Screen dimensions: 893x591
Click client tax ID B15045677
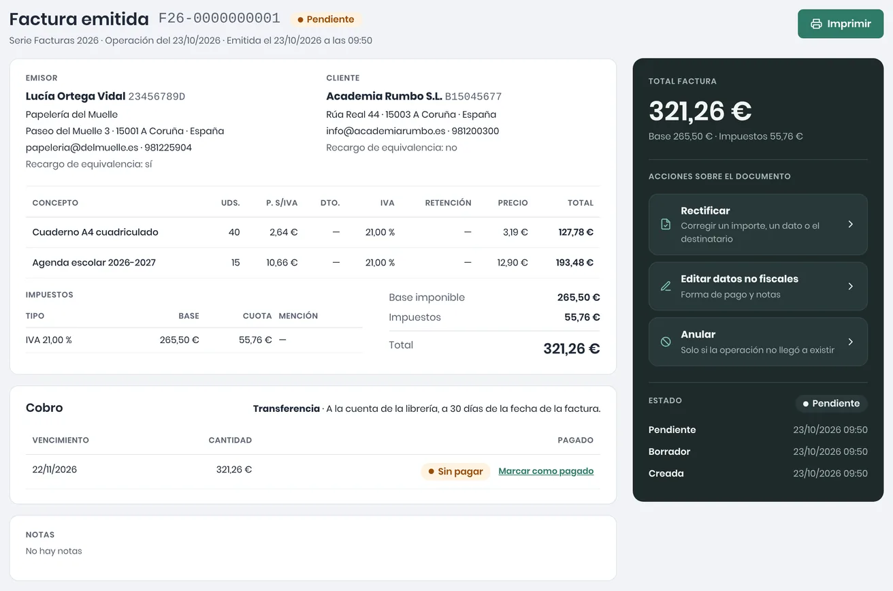[473, 97]
